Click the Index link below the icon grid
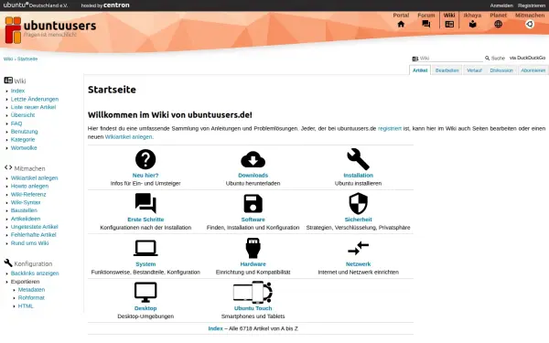The image size is (549, 343). pos(215,328)
